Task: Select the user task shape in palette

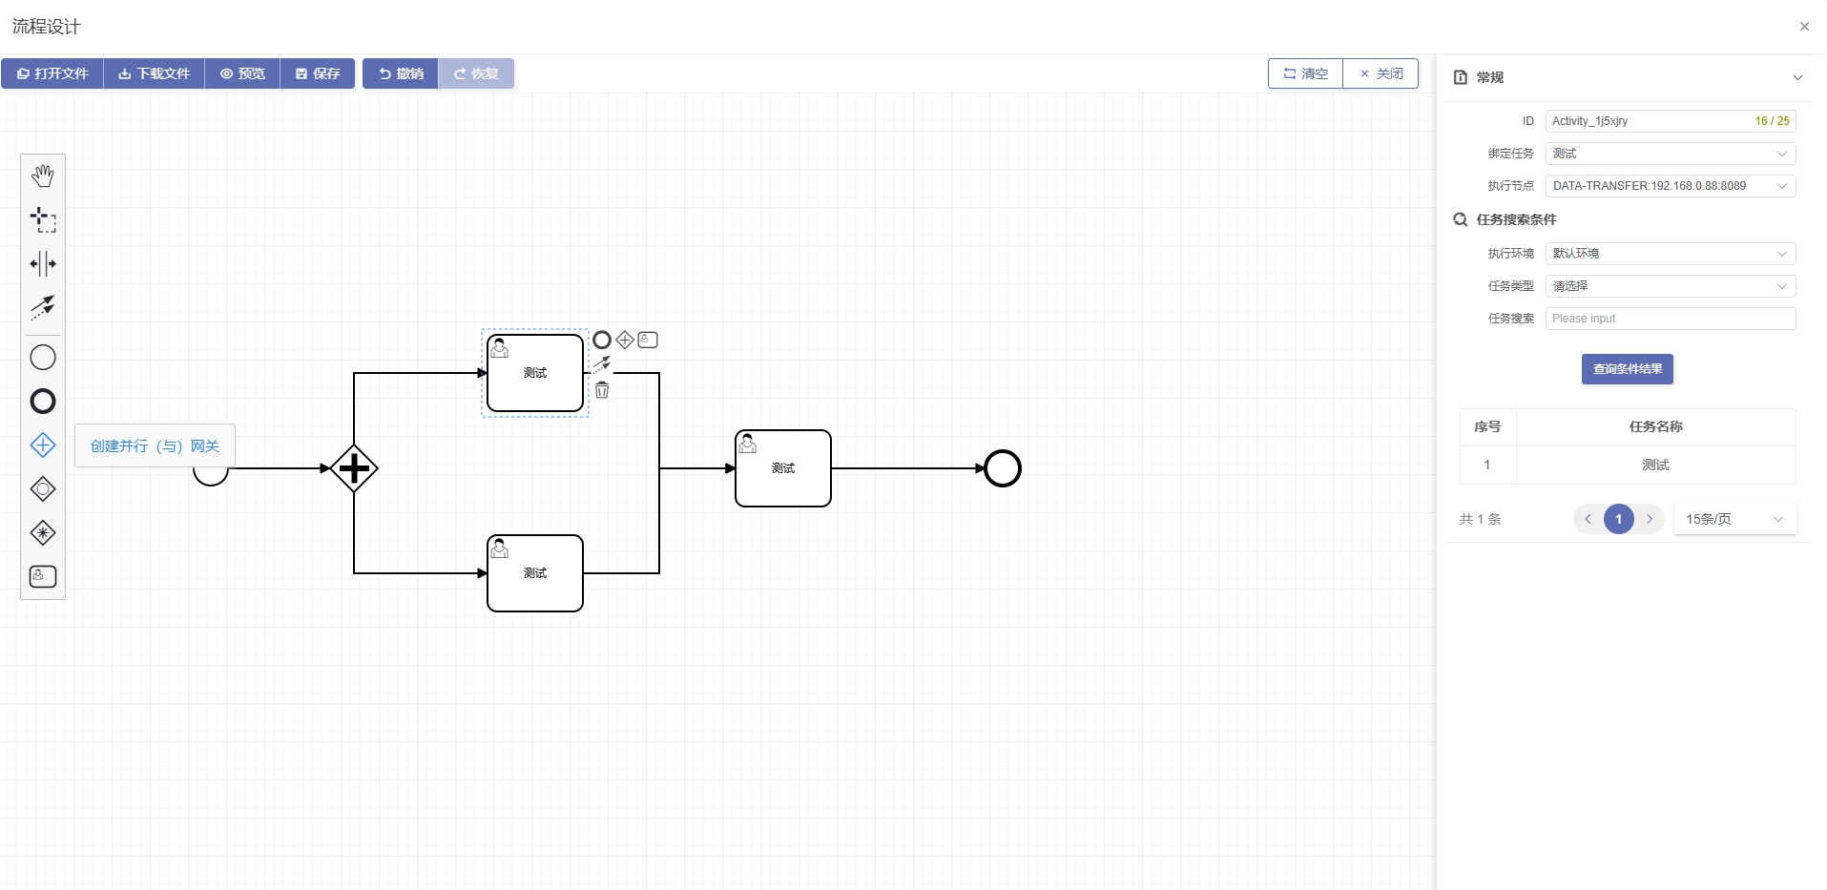Action: point(43,576)
